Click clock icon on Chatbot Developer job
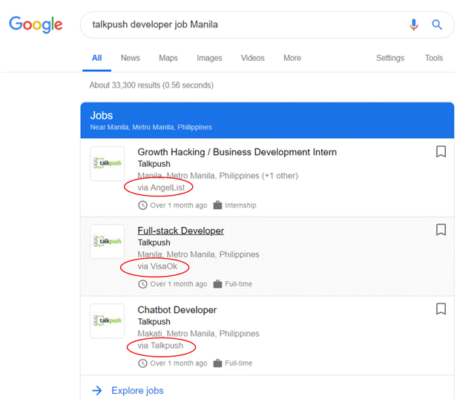The width and height of the screenshot is (457, 399). tap(142, 363)
